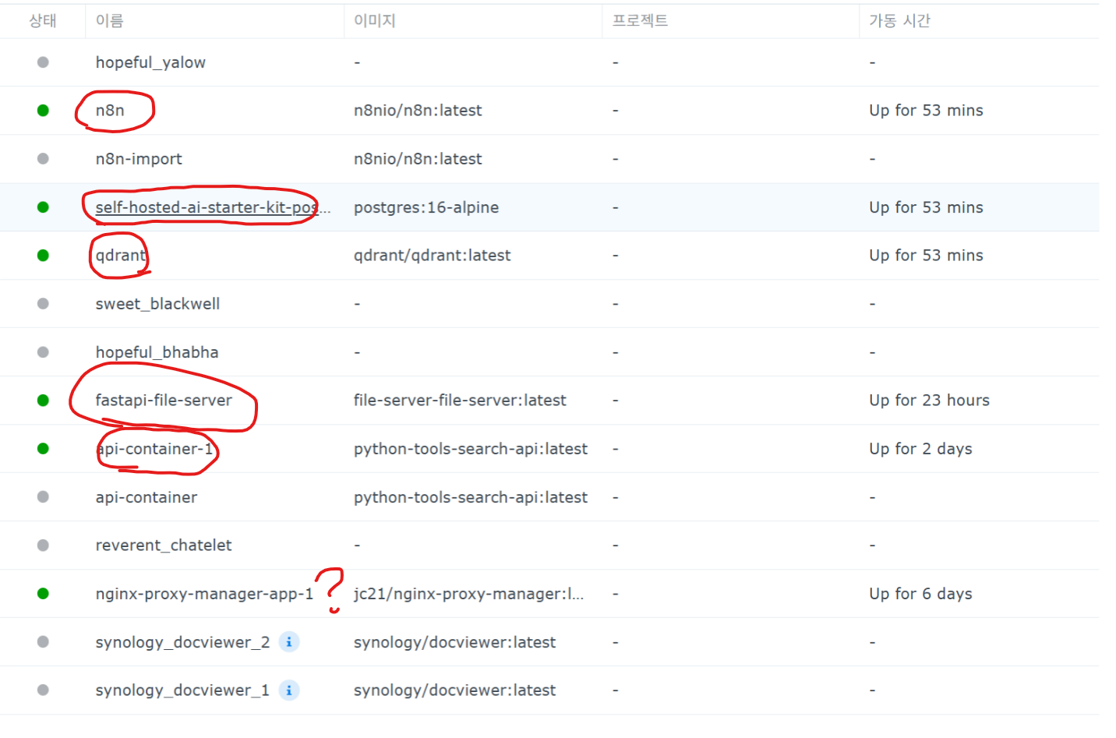Click python-tools-search-api:latest in the stopped api-container row
This screenshot has width=1116, height=738.
click(x=471, y=497)
